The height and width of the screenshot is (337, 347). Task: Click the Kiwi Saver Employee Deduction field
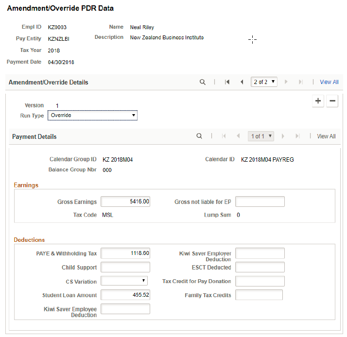coord(125,309)
